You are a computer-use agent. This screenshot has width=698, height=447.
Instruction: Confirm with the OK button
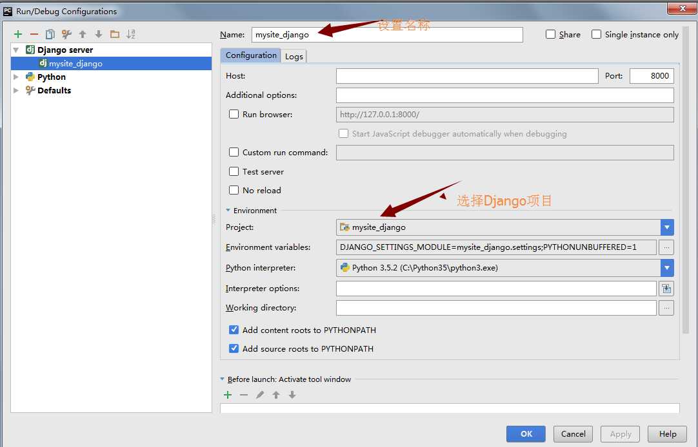pyautogui.click(x=526, y=433)
